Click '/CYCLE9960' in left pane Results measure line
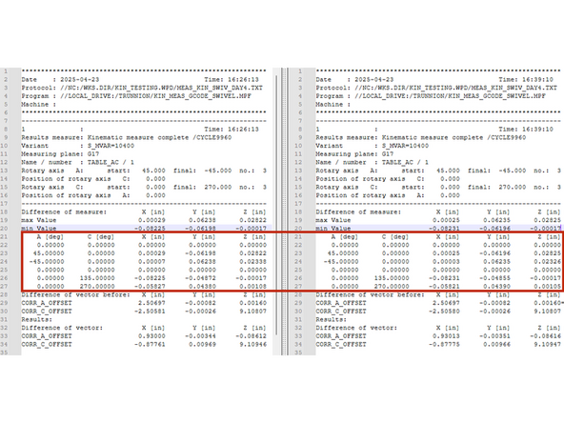Screen dimensions: 564x423 click(x=211, y=137)
